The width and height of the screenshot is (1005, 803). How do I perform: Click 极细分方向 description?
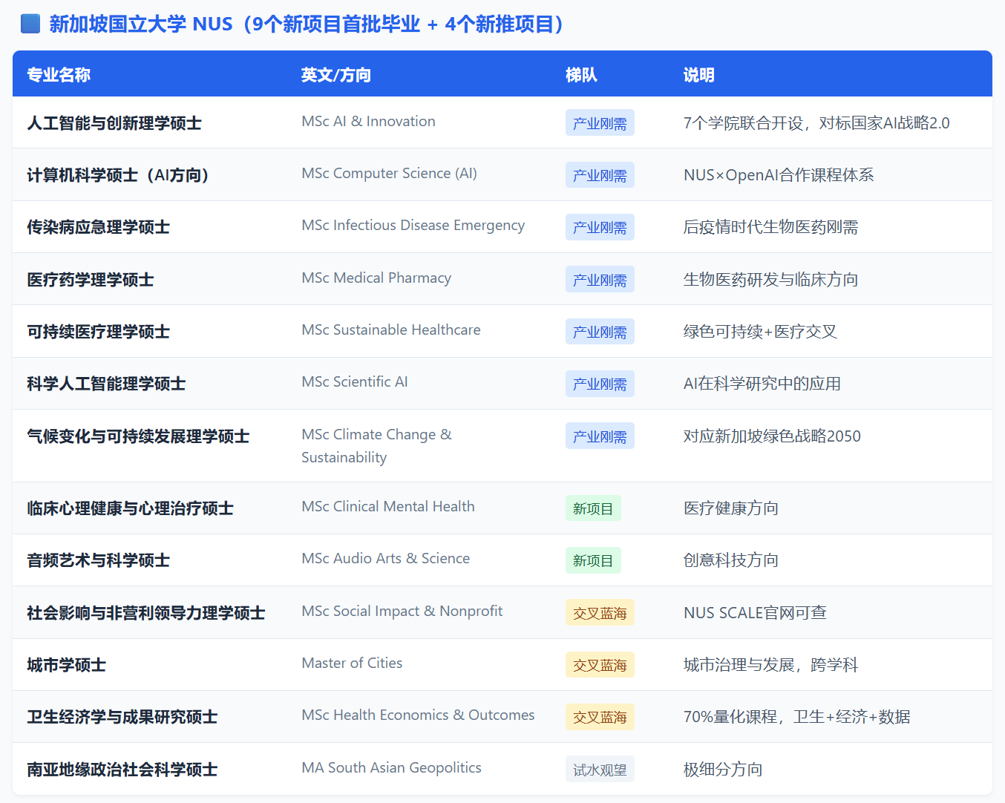(x=723, y=770)
